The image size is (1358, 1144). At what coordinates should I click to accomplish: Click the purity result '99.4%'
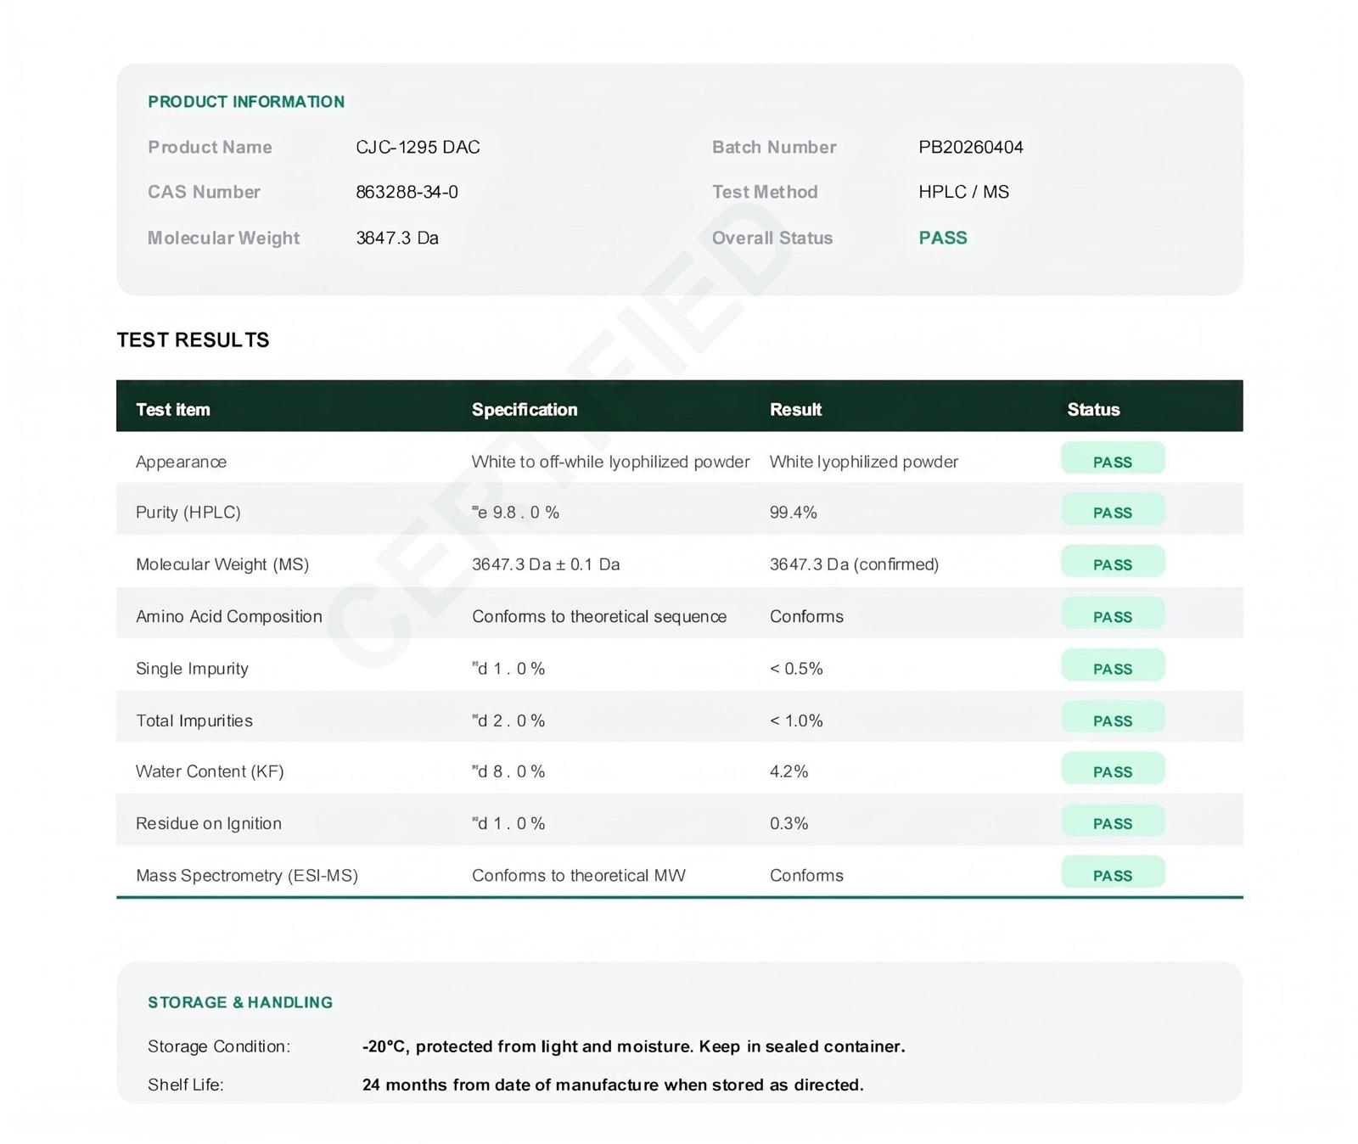(793, 513)
